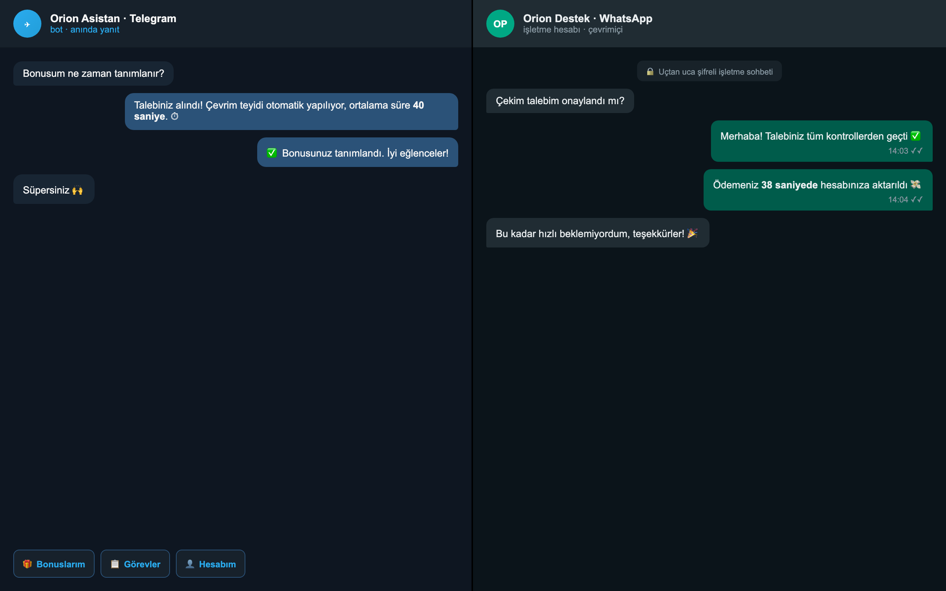The image size is (946, 591).
Task: Select the 'Bonusum ne zaman tanımlanır?' message
Action: (x=93, y=74)
